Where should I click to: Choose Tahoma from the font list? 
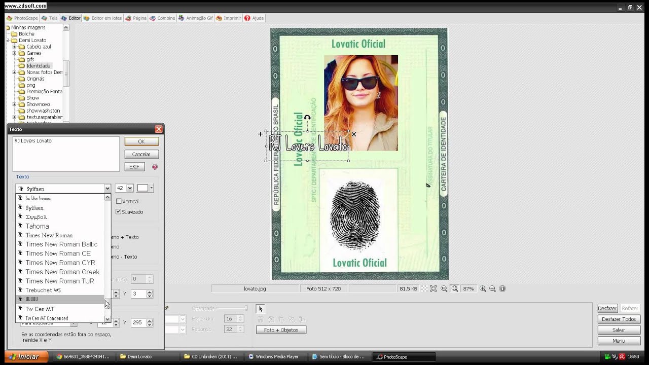point(60,226)
